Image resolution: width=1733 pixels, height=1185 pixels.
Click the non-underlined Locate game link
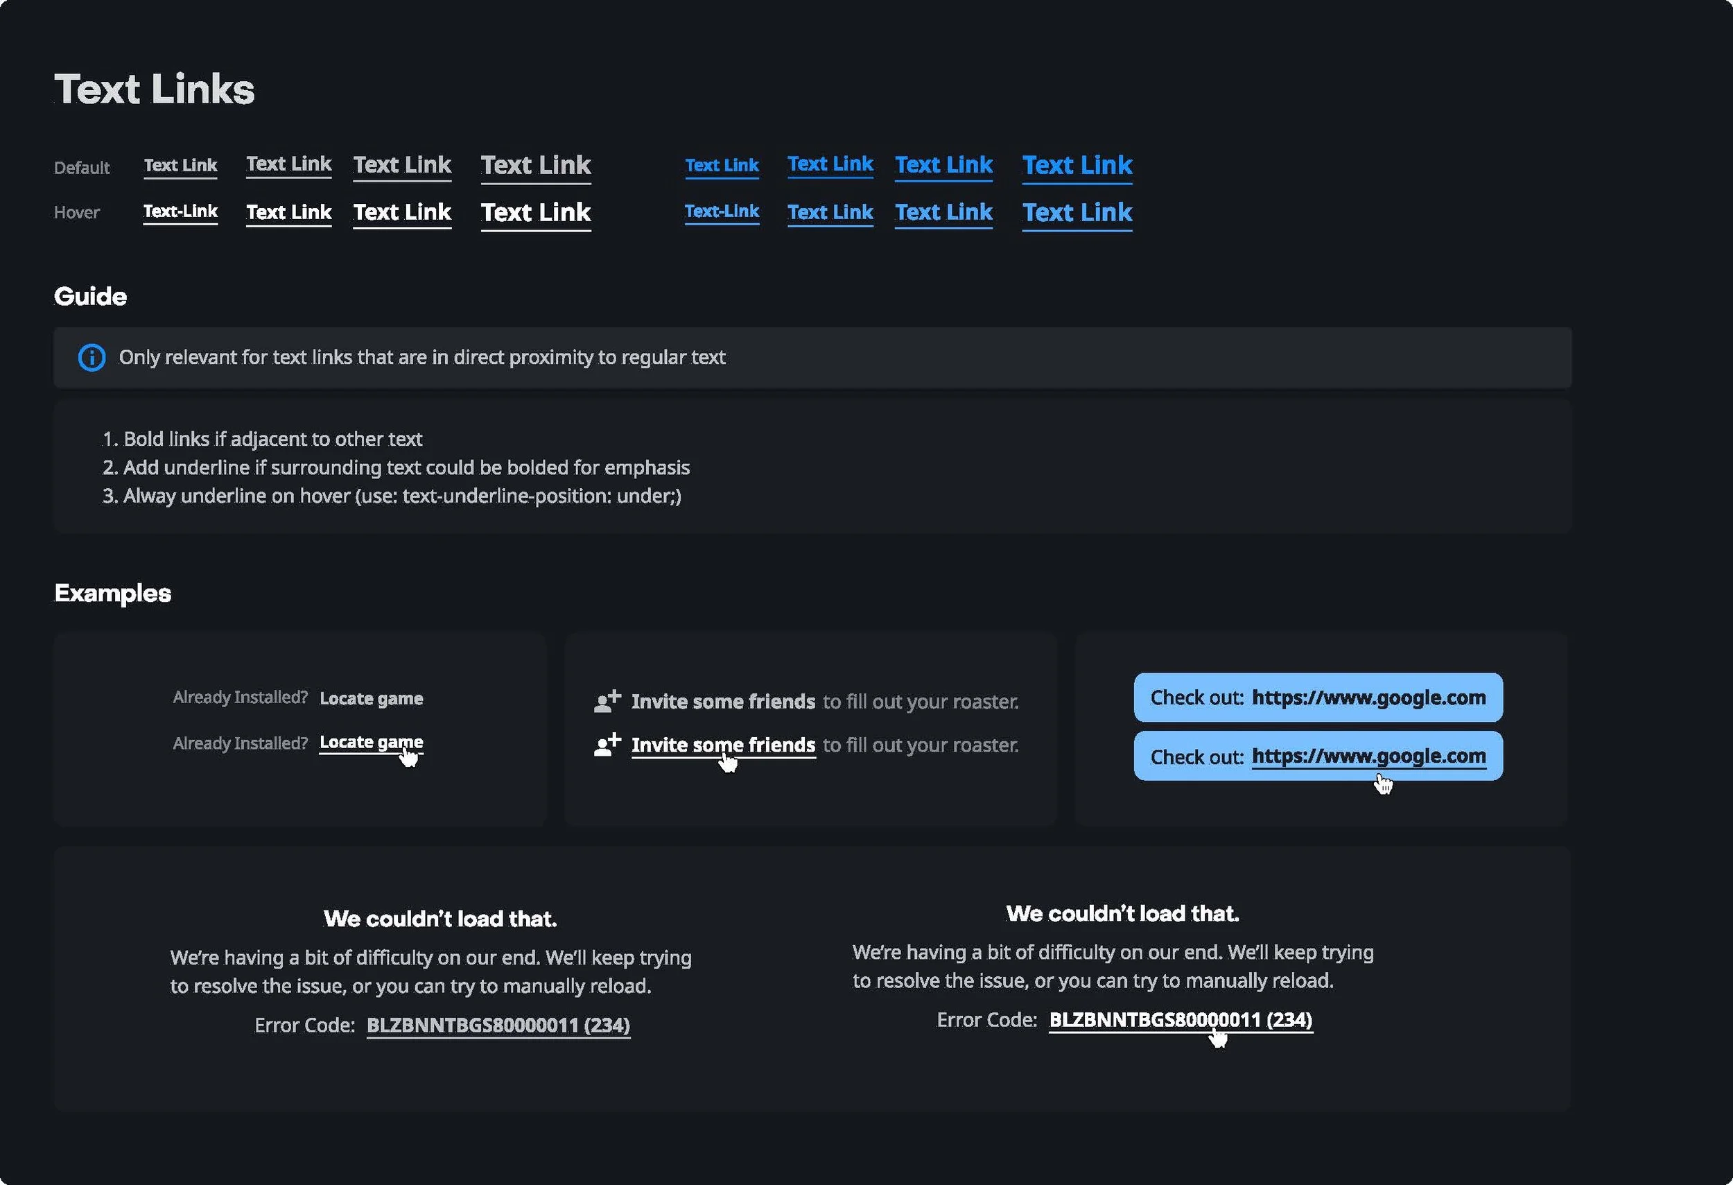click(x=371, y=698)
